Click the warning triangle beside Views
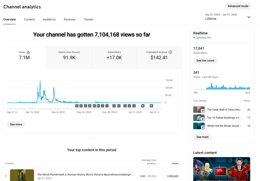Screen dimensions: 260x181 [x=28, y=52]
